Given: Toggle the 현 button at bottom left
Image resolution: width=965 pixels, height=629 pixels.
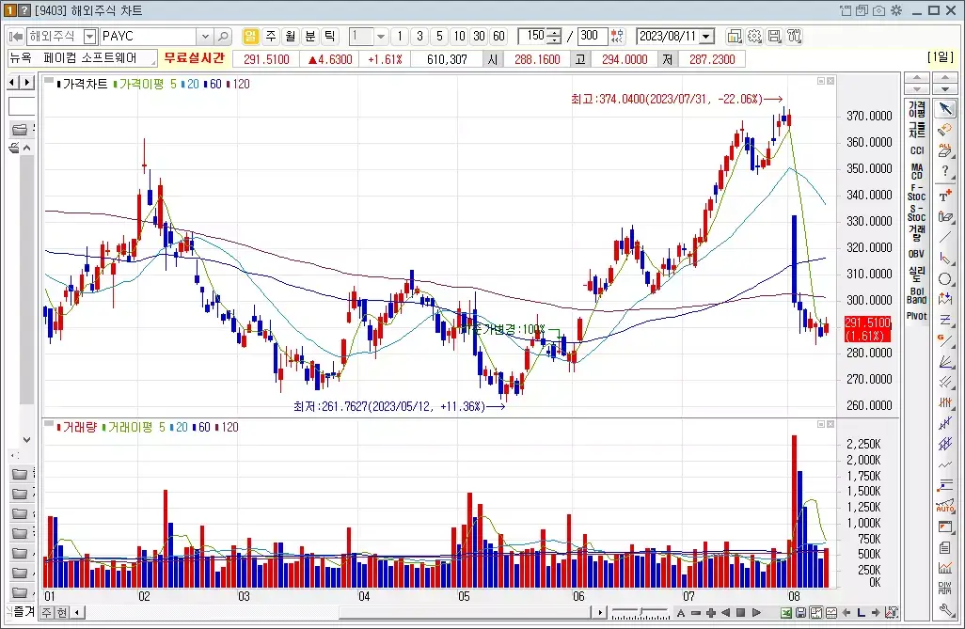Looking at the screenshot, I should point(62,612).
